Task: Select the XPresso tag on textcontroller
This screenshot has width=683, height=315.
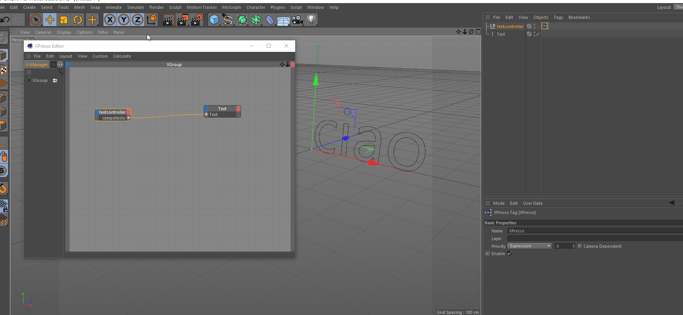Action: 545,26
